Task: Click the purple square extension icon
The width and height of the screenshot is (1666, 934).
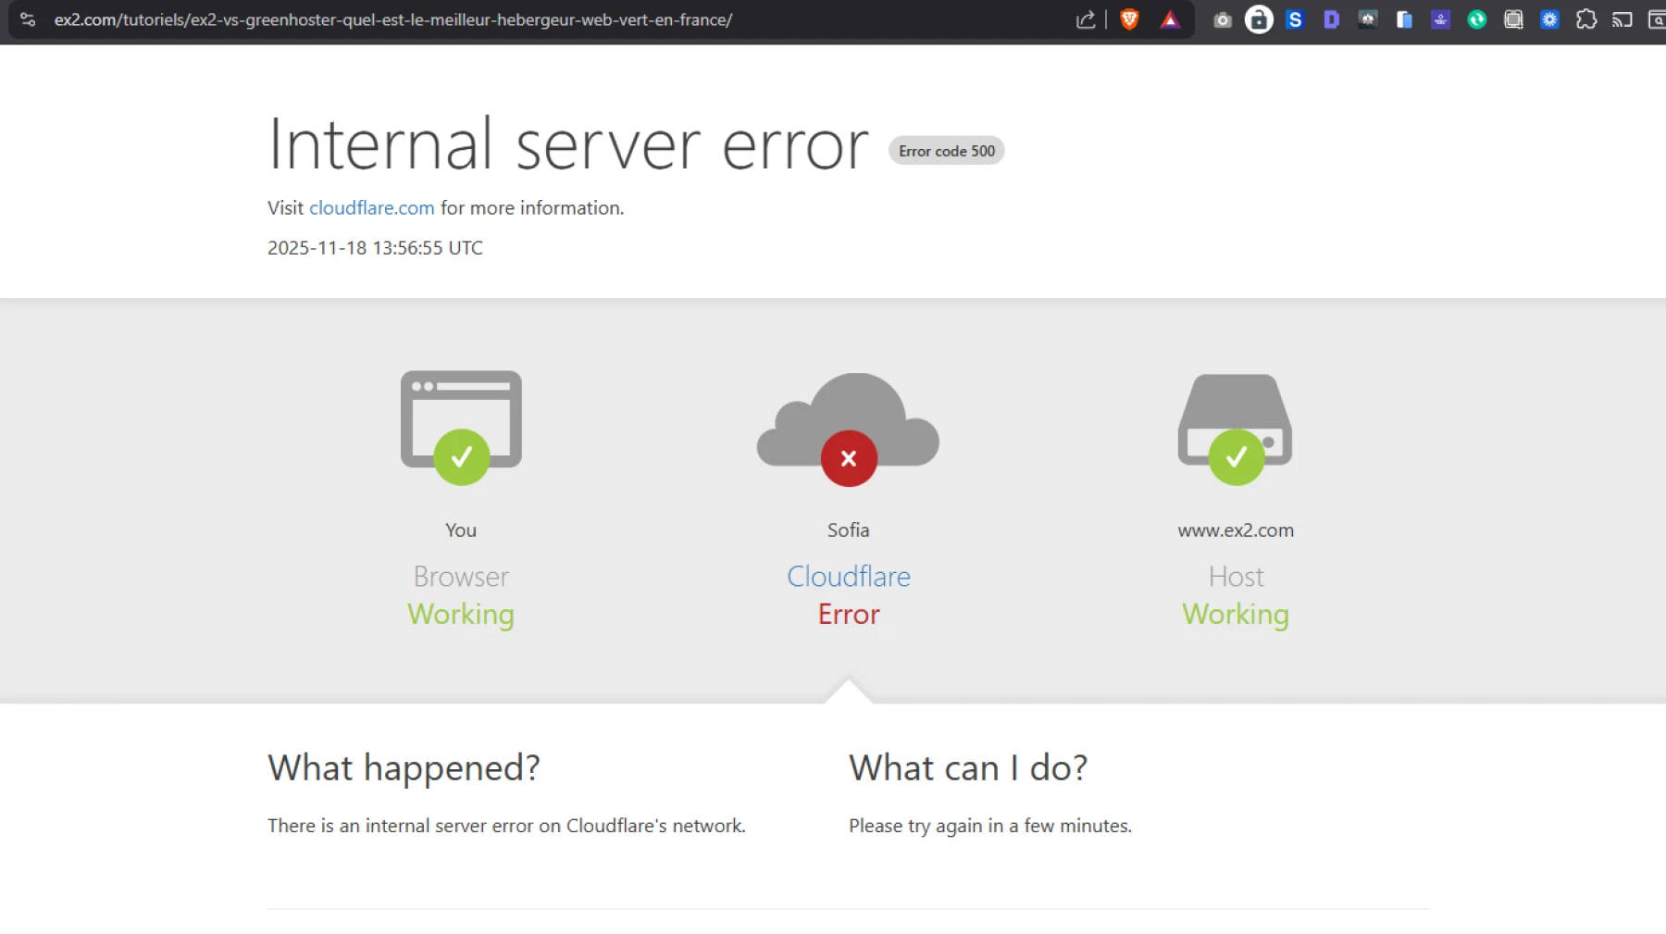Action: 1441,19
